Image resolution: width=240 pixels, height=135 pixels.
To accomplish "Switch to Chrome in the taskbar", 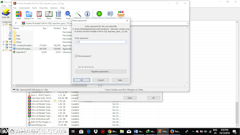I will click(112, 132).
